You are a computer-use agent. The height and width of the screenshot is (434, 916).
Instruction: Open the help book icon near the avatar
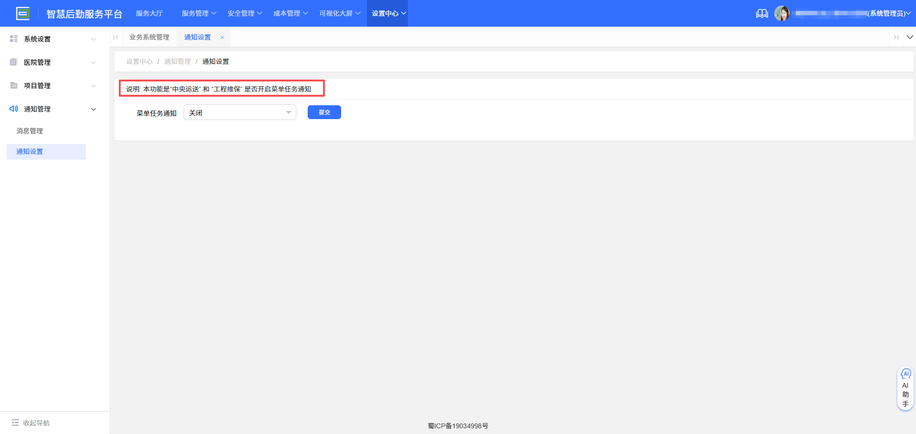pos(761,13)
